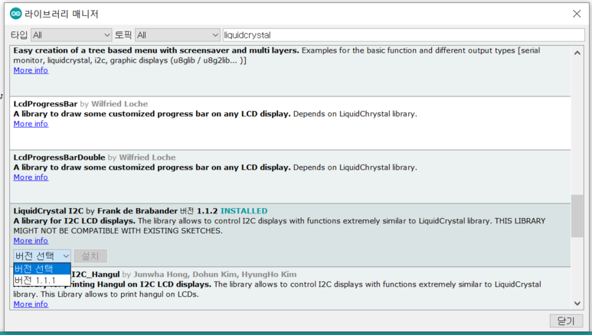This screenshot has width=592, height=335.
Task: Open More info for tree based menu library
Action: (31, 70)
